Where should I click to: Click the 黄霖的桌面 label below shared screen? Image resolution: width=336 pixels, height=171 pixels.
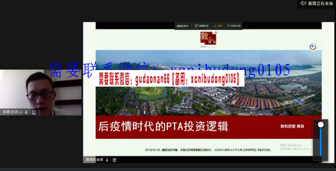(95, 160)
